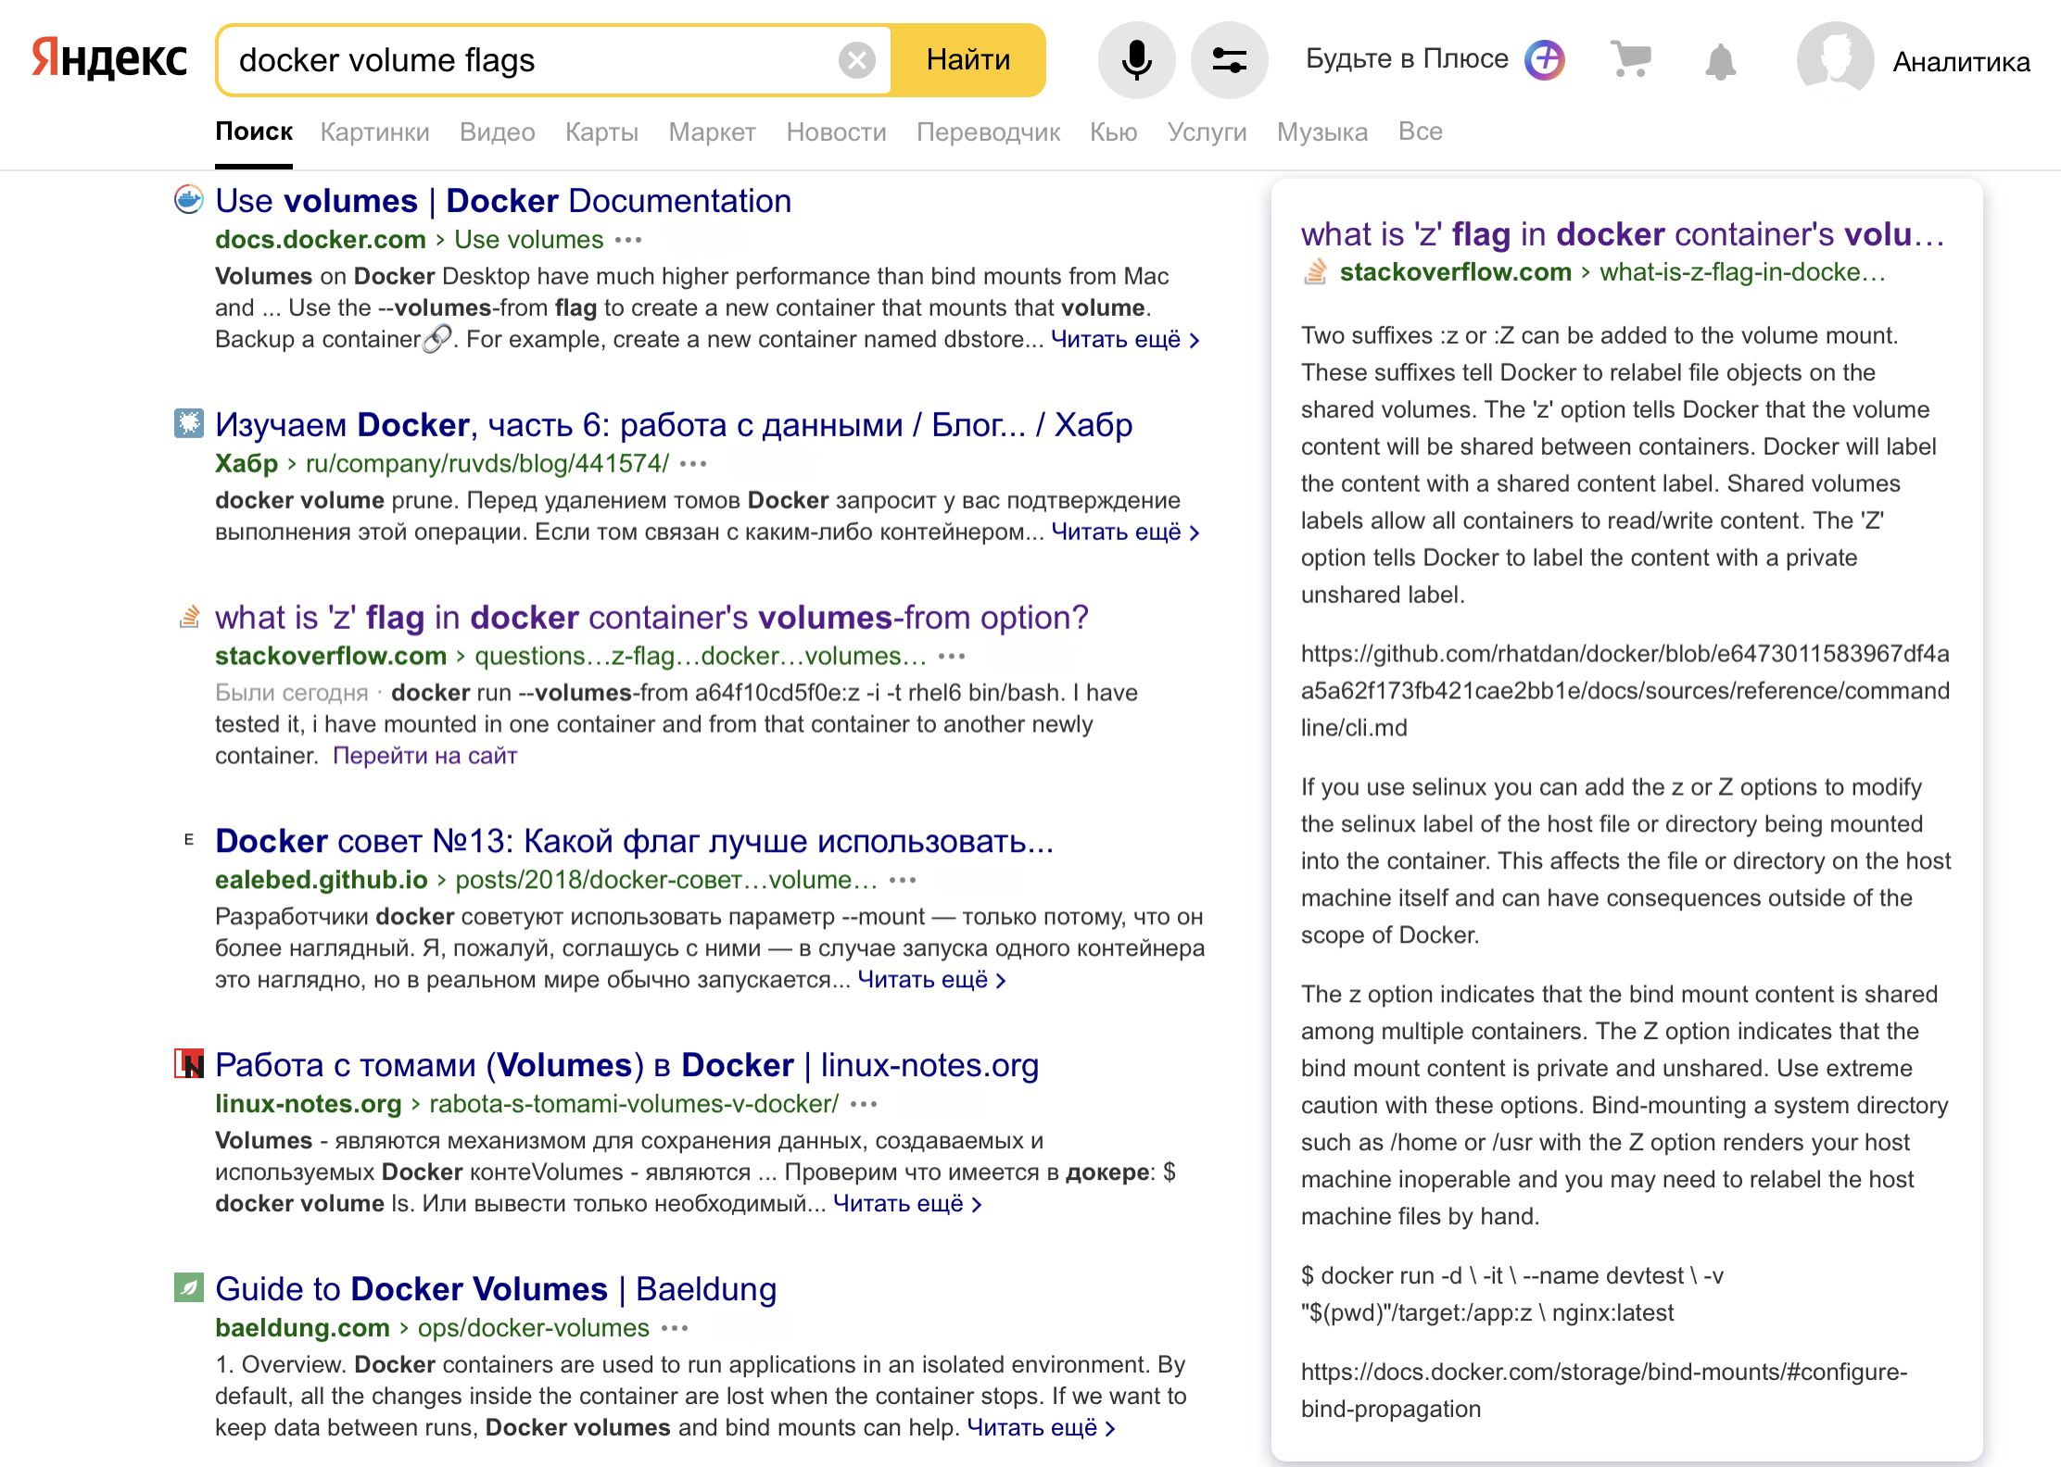Switch to Новости tab

pos(837,132)
